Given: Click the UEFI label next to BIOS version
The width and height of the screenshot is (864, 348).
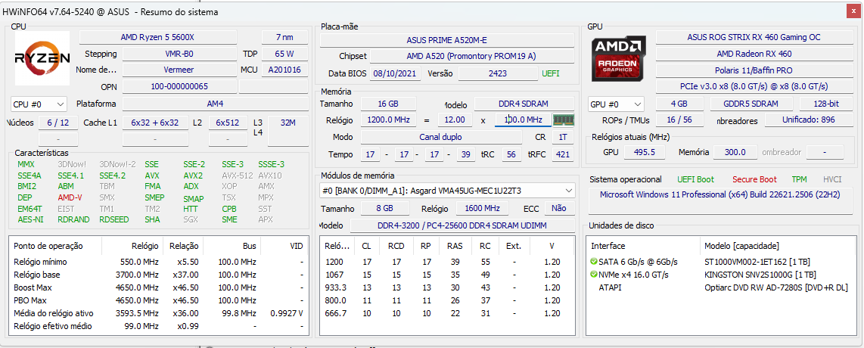Looking at the screenshot, I should tap(551, 73).
